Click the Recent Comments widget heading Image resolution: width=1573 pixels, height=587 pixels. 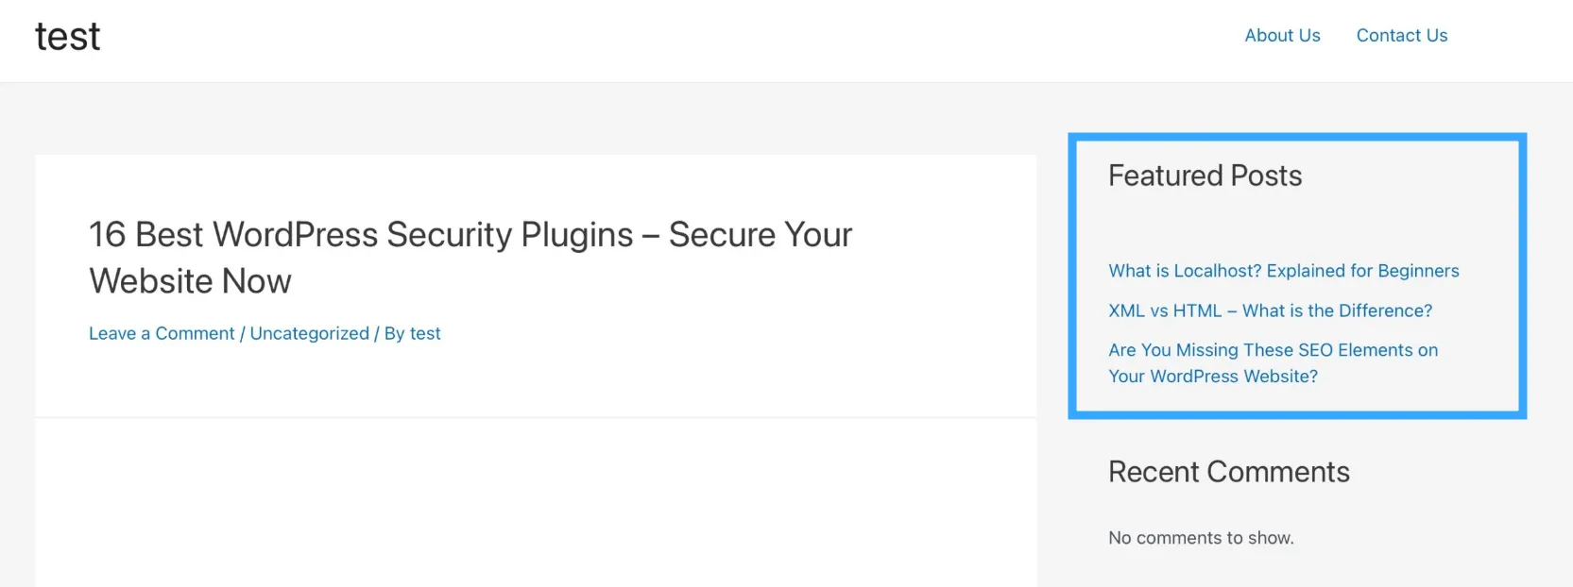tap(1228, 472)
